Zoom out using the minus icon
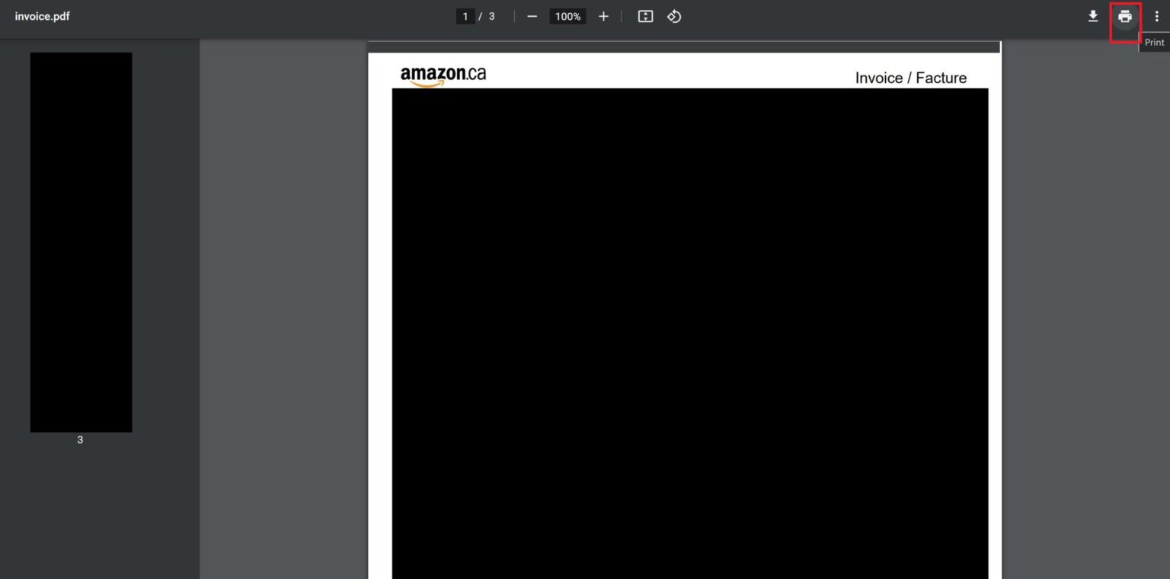Viewport: 1170px width, 579px height. click(x=532, y=16)
